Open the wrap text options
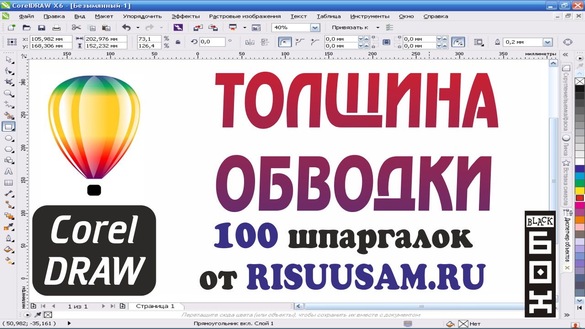 coord(479,42)
